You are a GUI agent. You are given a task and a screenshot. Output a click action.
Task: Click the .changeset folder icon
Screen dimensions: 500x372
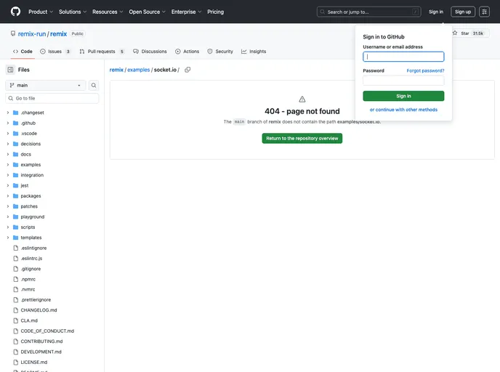click(16, 113)
